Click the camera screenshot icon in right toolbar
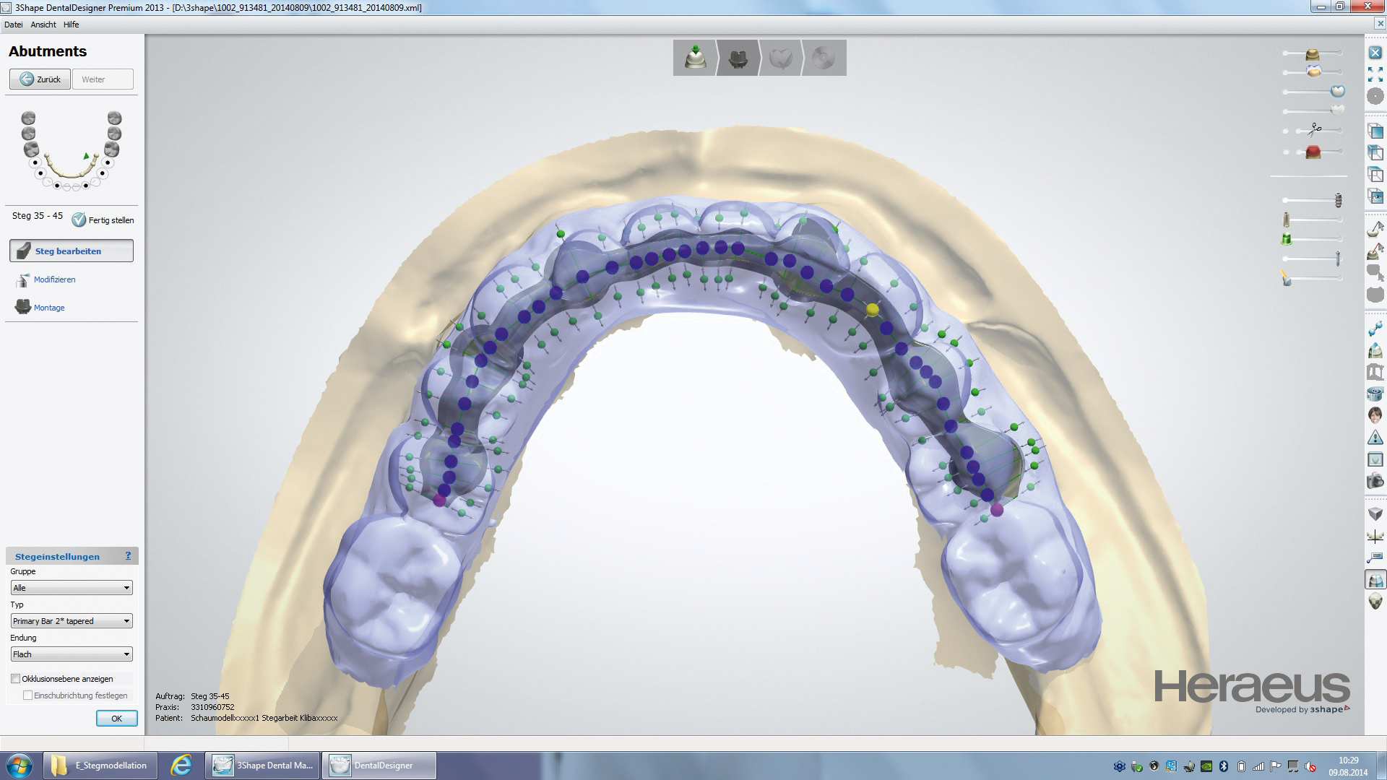 [x=1375, y=481]
